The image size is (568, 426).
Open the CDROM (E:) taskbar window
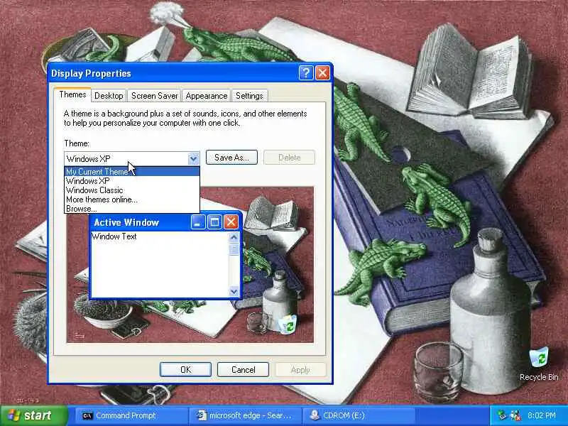(359, 415)
